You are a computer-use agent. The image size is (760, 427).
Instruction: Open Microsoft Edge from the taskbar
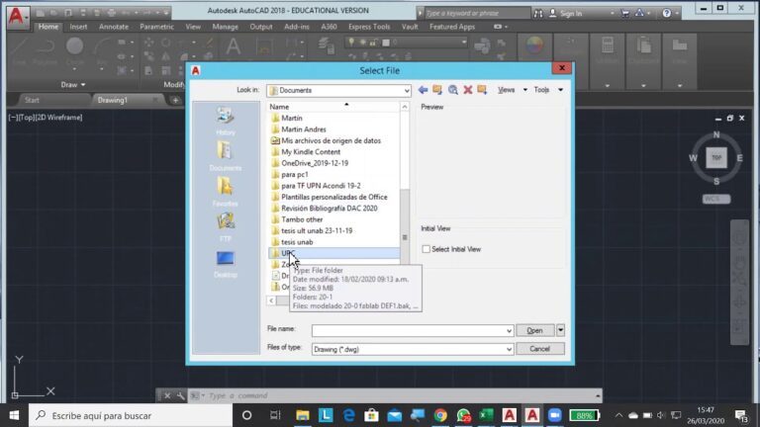pos(348,415)
